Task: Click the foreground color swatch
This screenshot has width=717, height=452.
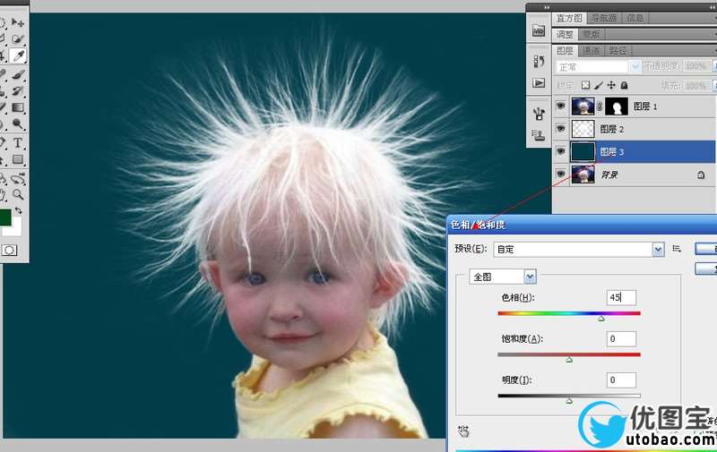Action: 5,217
